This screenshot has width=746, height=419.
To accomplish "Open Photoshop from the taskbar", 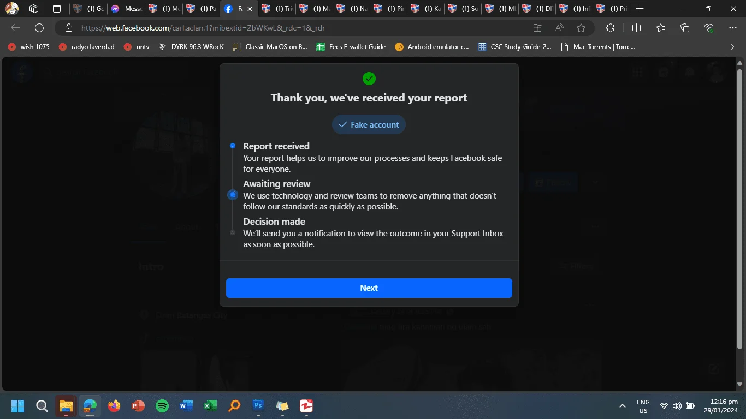I will pyautogui.click(x=258, y=406).
